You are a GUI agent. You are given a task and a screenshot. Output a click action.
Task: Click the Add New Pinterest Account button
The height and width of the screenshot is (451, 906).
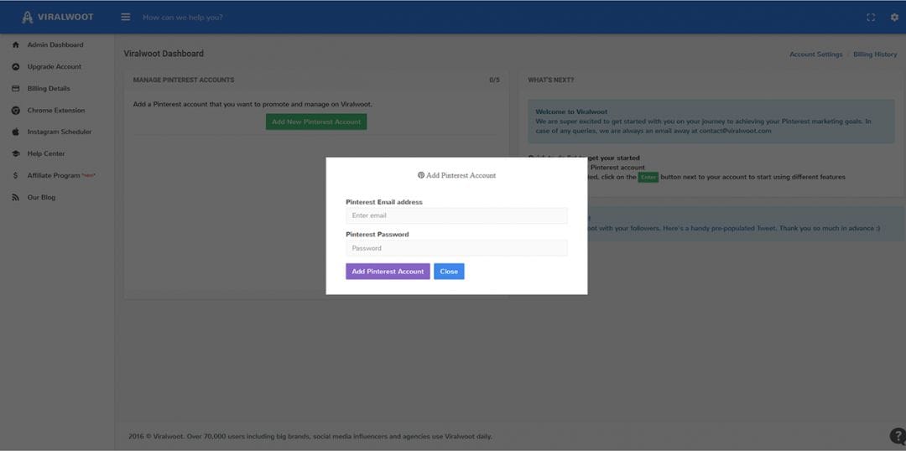(316, 122)
